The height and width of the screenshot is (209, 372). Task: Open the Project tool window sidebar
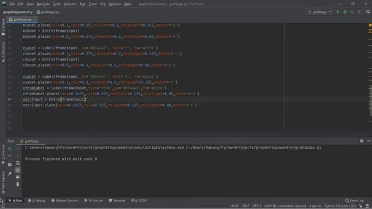3,27
